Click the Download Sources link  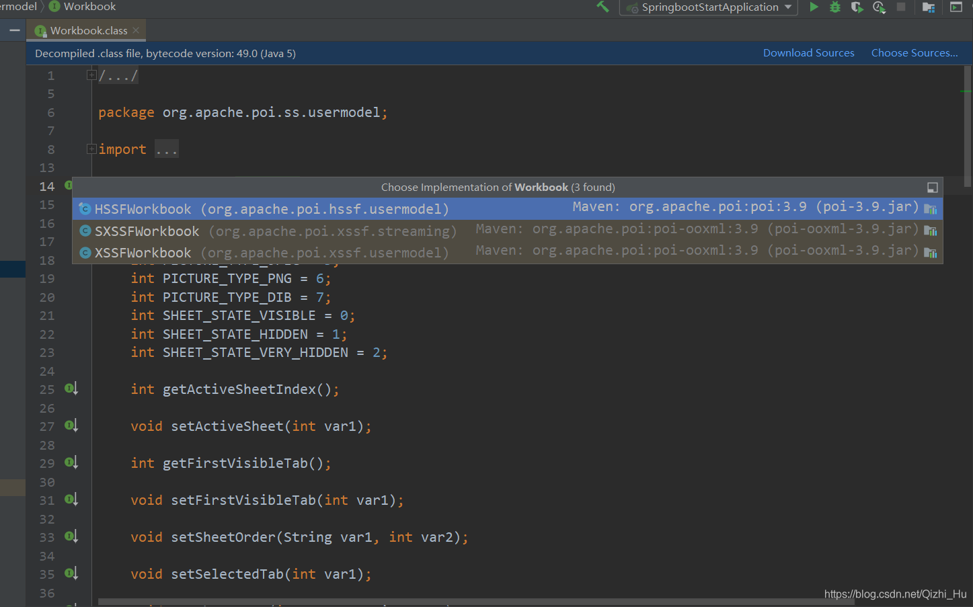(808, 53)
